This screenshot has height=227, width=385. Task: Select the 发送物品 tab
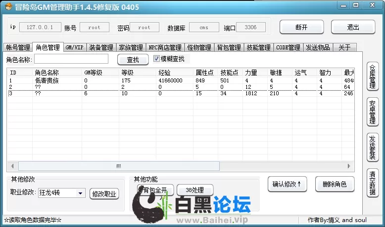(318, 47)
